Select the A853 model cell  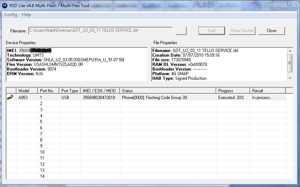[x=23, y=97]
